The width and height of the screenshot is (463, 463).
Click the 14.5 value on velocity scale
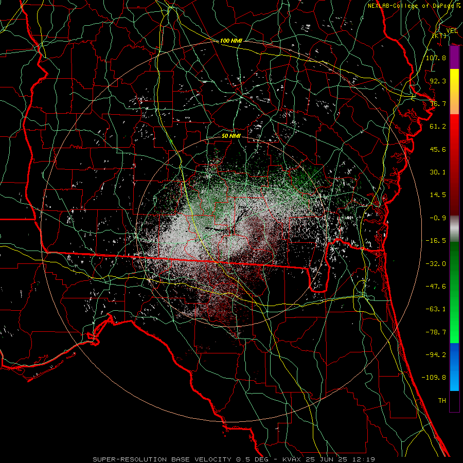(438, 195)
